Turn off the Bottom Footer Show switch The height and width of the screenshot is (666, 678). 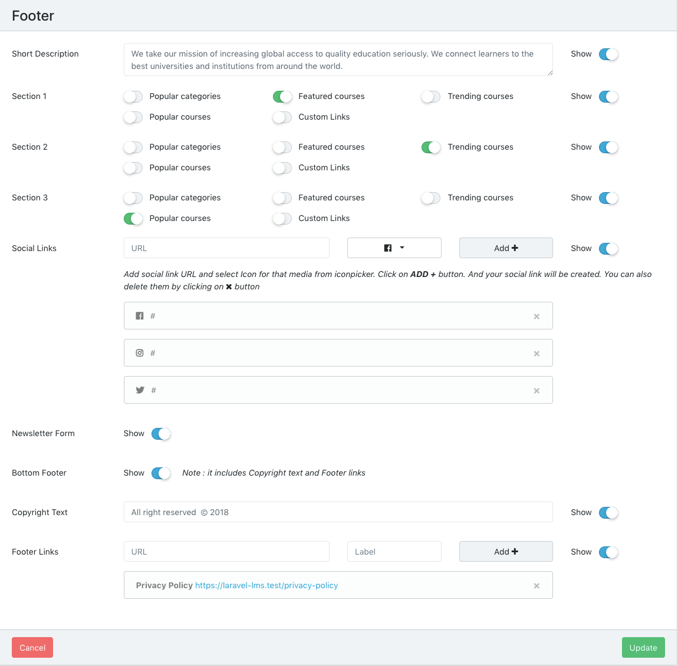click(161, 473)
